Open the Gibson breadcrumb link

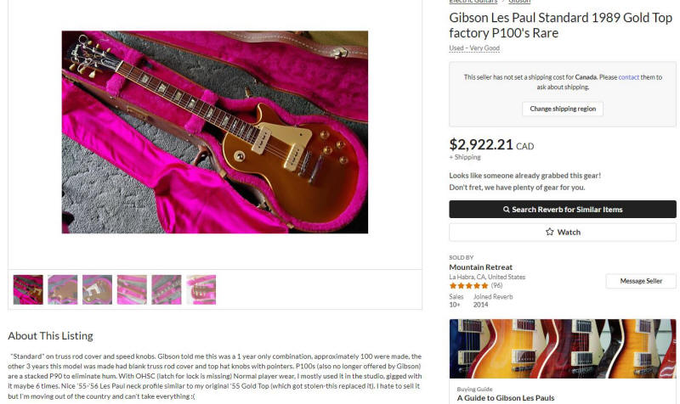pyautogui.click(x=519, y=2)
